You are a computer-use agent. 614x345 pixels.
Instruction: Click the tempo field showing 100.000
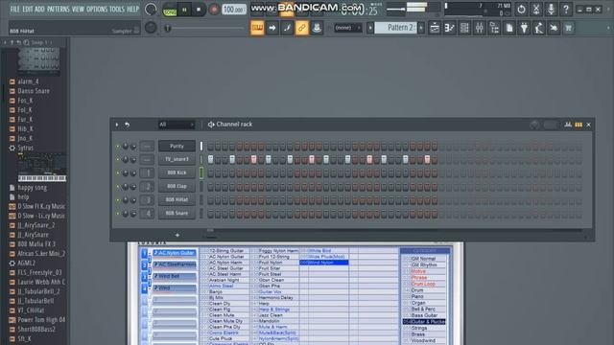(x=234, y=10)
